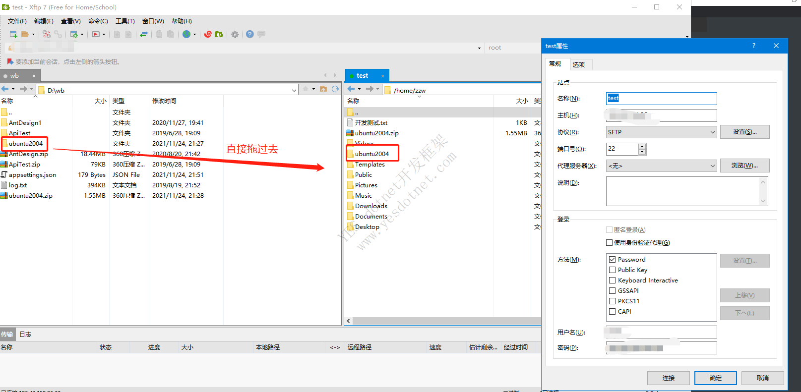
Task: Enable the use authentication agent checkbox
Action: (609, 243)
